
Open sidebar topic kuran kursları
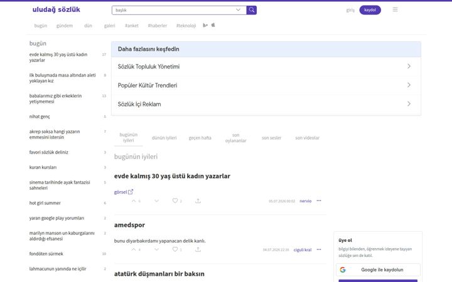click(x=43, y=167)
